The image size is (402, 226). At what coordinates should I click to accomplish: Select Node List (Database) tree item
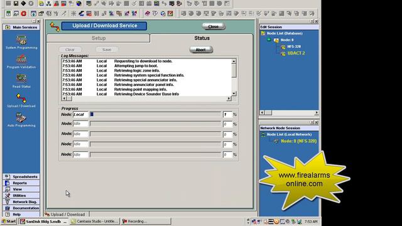point(285,33)
